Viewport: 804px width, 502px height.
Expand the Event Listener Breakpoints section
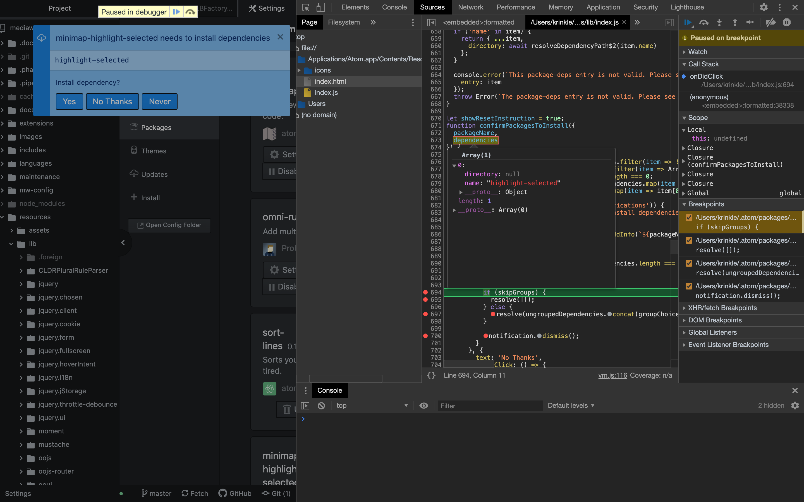point(728,345)
